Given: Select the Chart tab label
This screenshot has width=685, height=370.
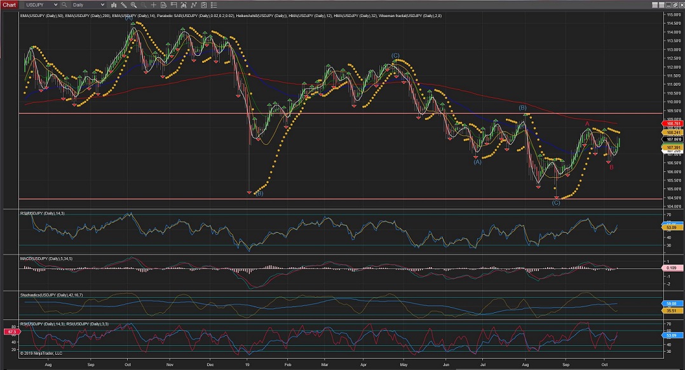Looking at the screenshot, I should pos(9,4).
